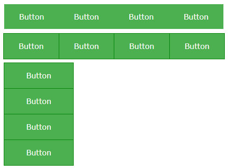Select last Button in bordered horizontal group
The image size is (229, 168).
[197, 46]
